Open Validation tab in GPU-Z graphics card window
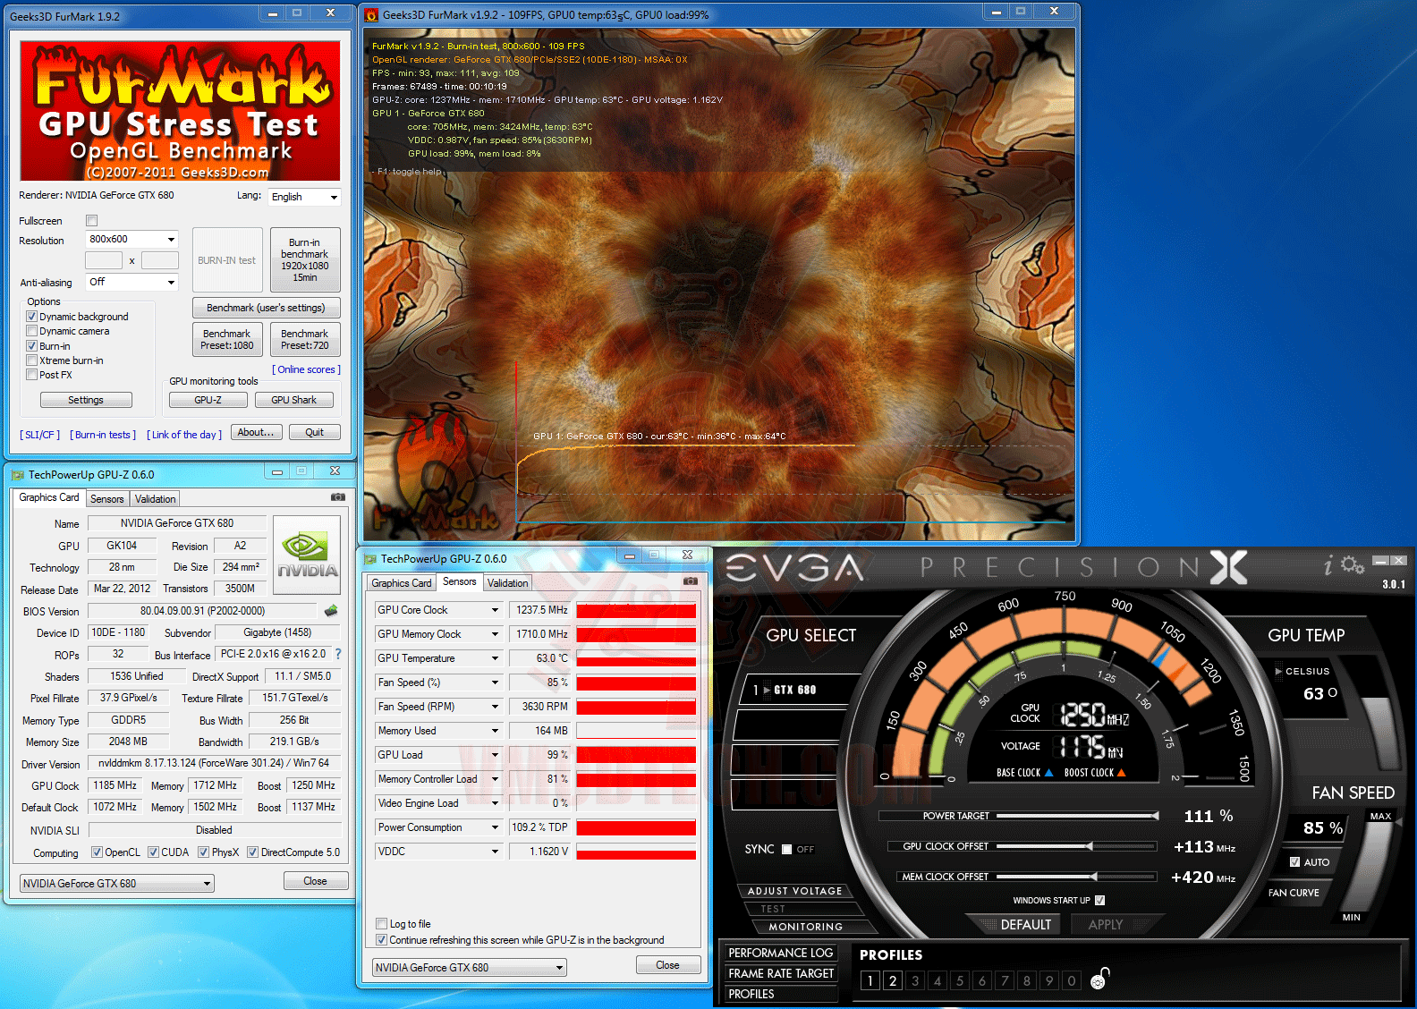The width and height of the screenshot is (1417, 1009). [156, 499]
